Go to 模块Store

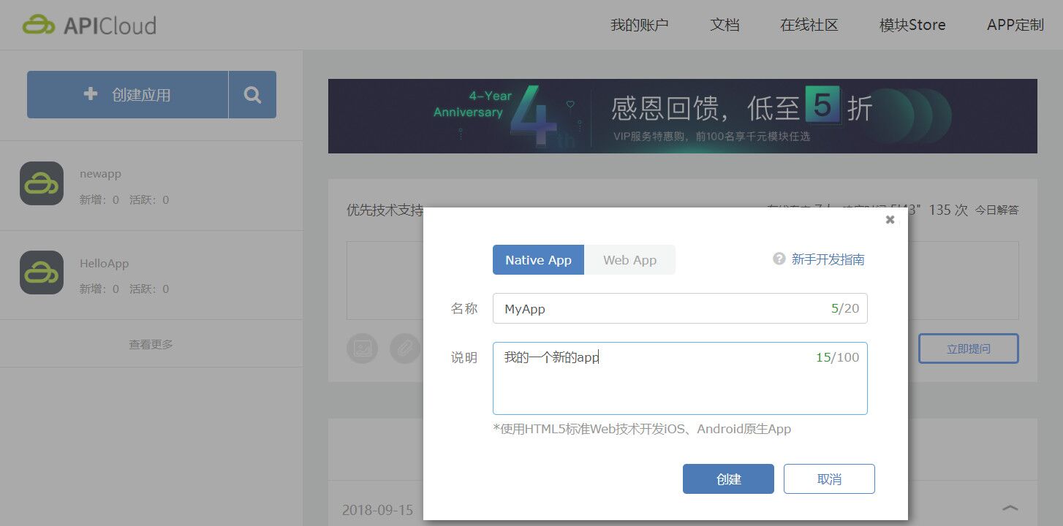[x=912, y=24]
